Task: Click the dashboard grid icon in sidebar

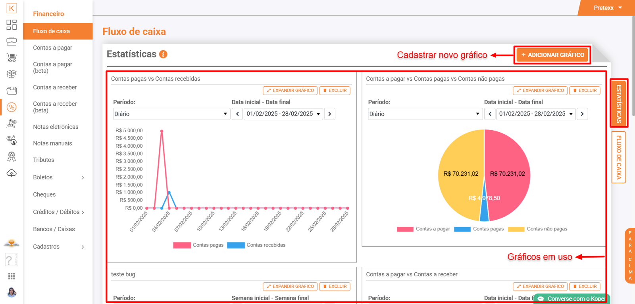Action: (12, 25)
